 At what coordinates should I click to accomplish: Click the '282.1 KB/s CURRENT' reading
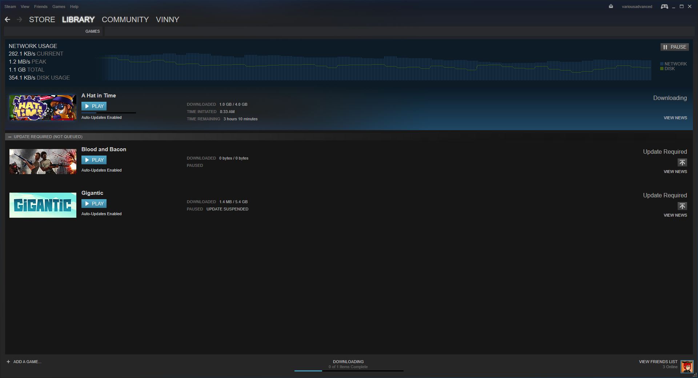point(36,54)
